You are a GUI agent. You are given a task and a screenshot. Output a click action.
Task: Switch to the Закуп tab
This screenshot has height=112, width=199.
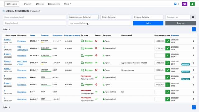[x=27, y=4]
